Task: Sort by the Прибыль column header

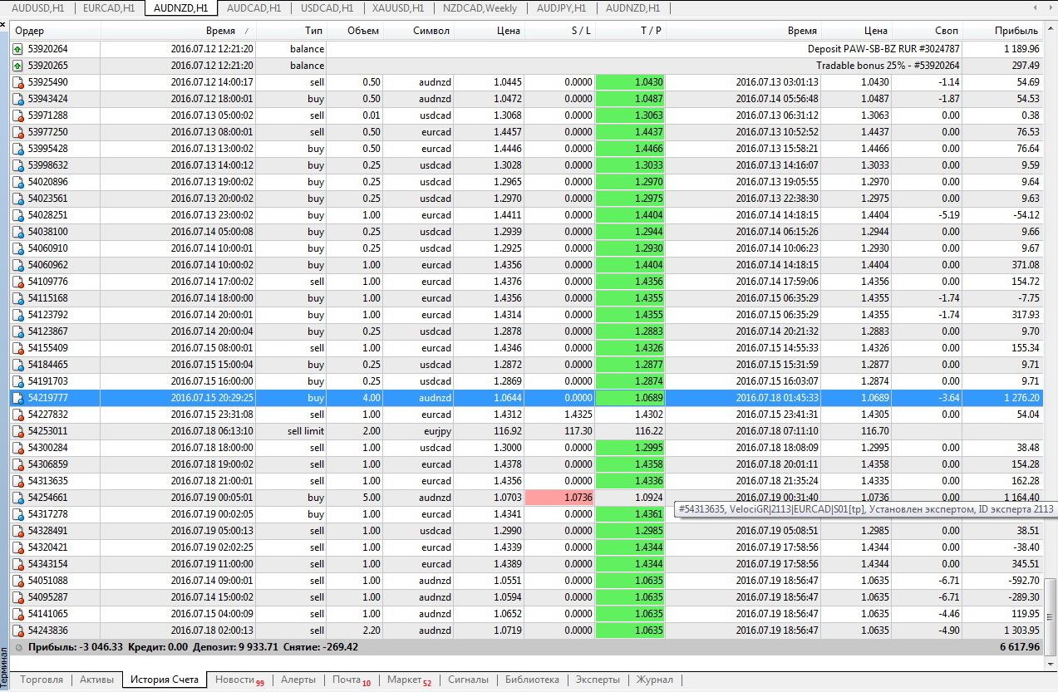Action: pyautogui.click(x=1002, y=31)
